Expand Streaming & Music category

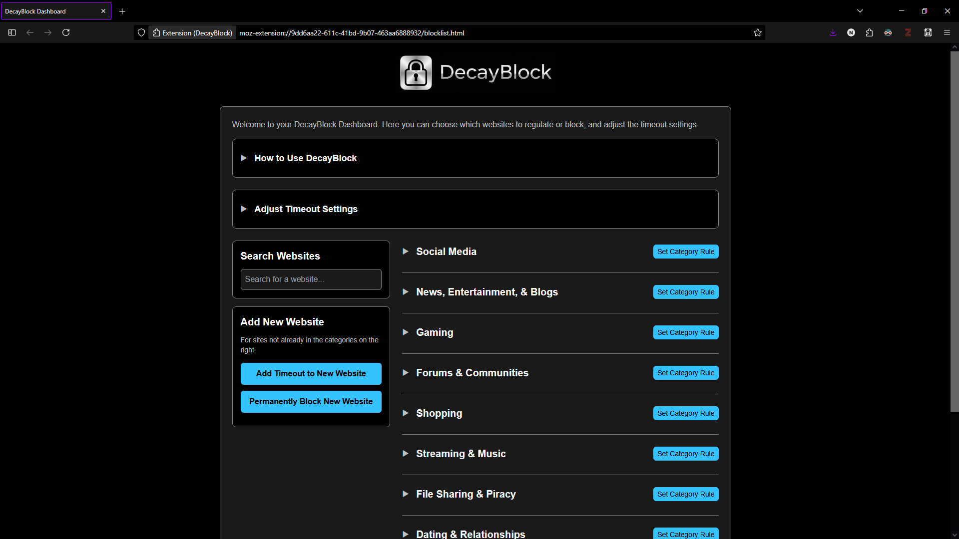coord(461,454)
